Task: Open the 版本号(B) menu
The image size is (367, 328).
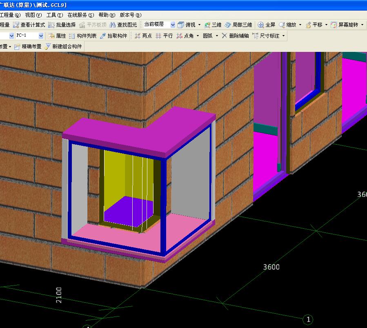Action: (x=131, y=15)
